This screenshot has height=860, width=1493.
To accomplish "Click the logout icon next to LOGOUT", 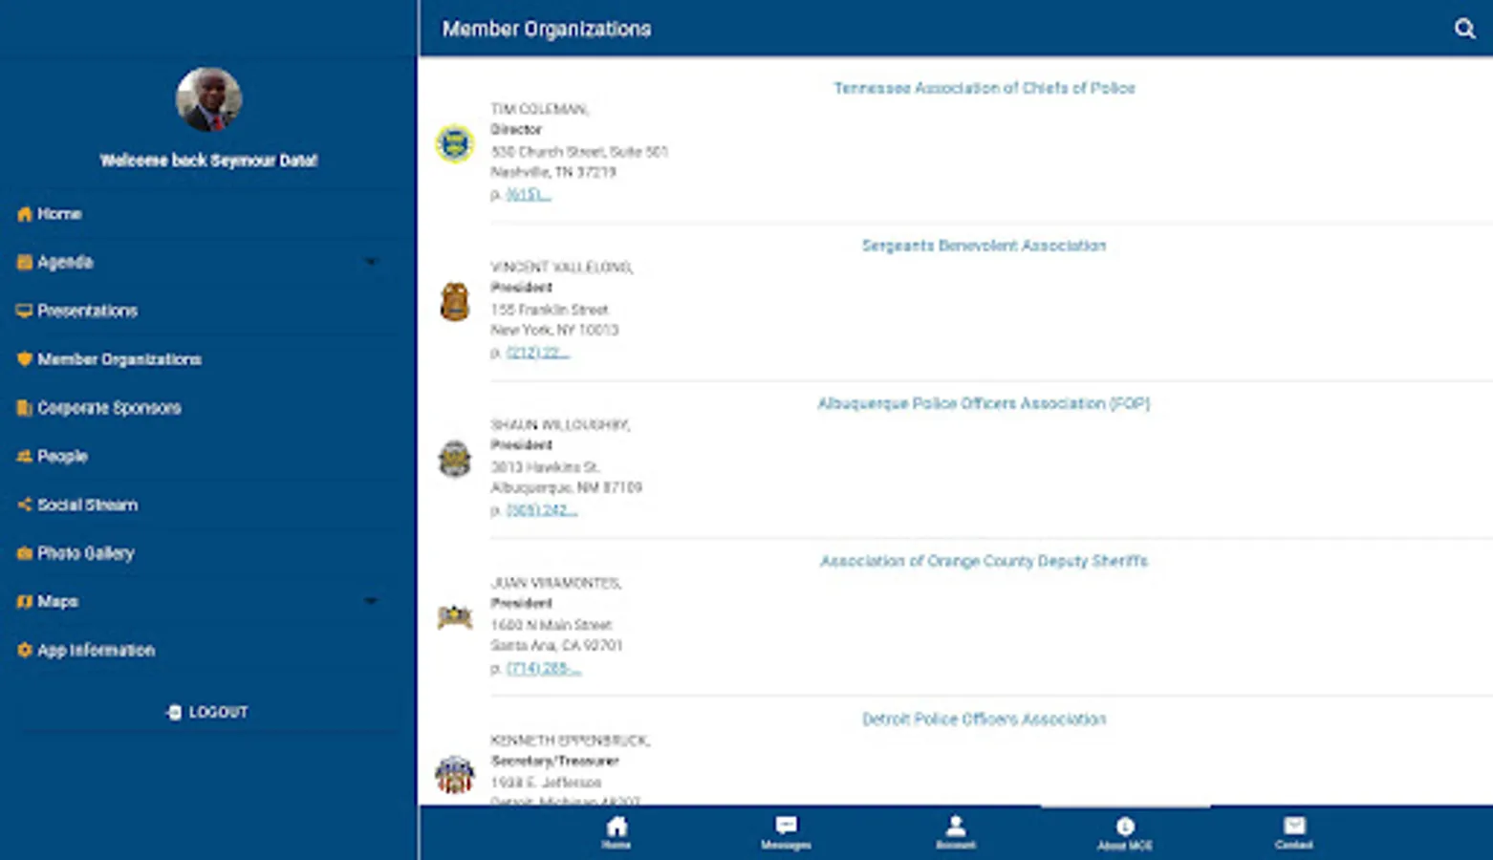I will pos(174,712).
